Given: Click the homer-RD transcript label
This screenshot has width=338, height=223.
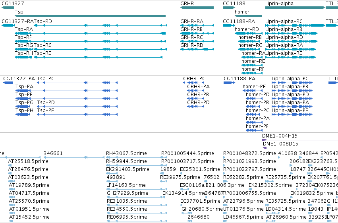Looking at the screenshot, I should [247, 29].
